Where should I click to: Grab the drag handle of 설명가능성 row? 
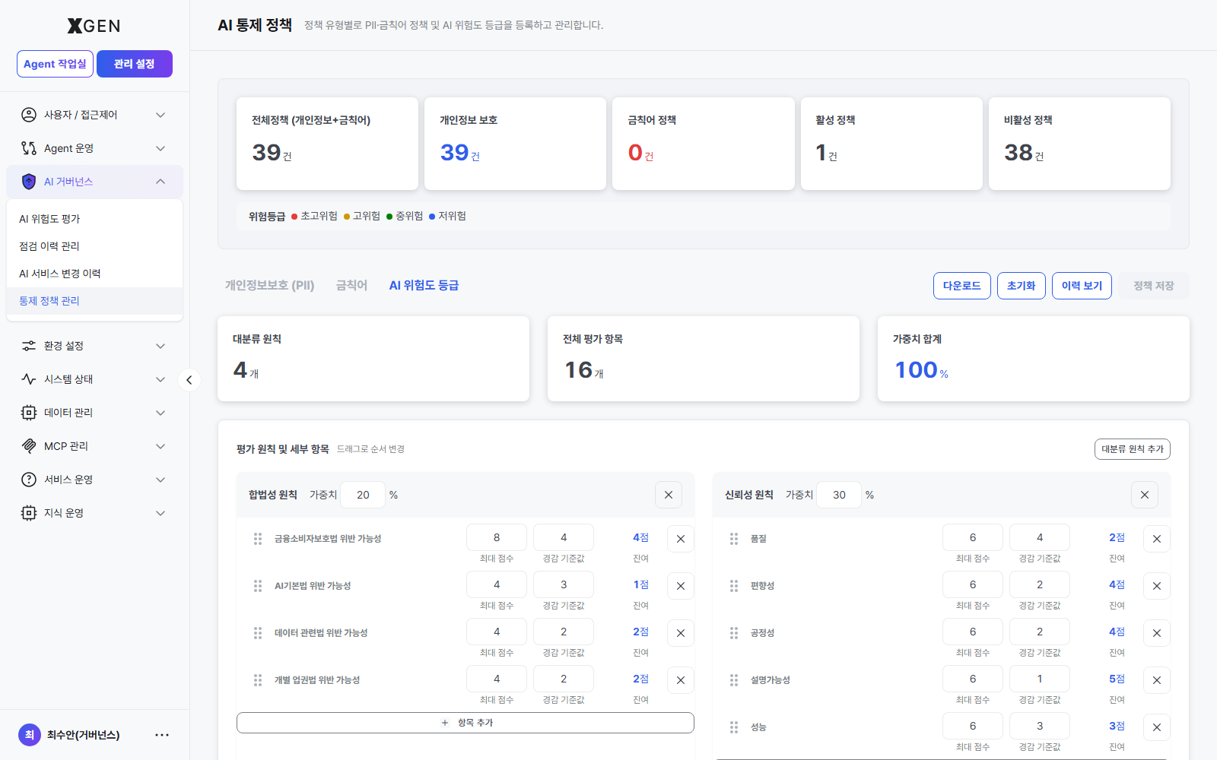[x=734, y=680]
